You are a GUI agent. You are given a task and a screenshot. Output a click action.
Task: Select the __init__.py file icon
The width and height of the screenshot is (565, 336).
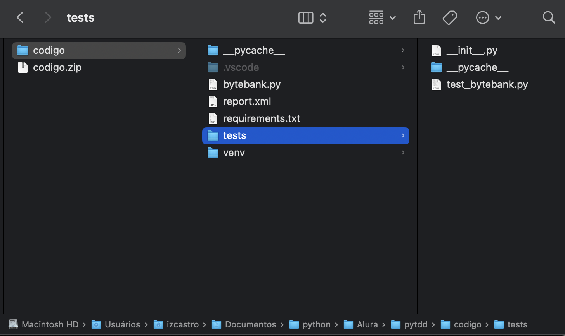tap(437, 50)
